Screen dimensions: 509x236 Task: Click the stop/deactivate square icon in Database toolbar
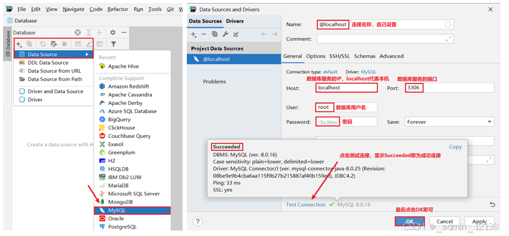64,44
